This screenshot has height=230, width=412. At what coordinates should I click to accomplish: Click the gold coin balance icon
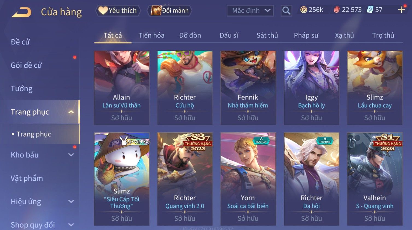[303, 10]
